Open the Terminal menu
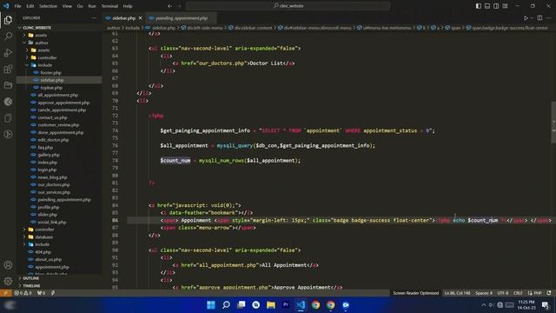The image size is (556, 313). [109, 6]
